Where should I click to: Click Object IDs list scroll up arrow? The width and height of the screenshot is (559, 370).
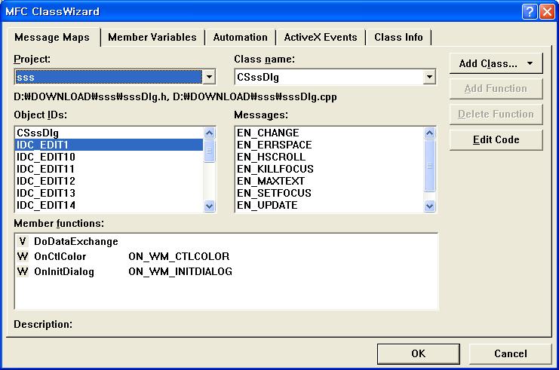[x=209, y=133]
